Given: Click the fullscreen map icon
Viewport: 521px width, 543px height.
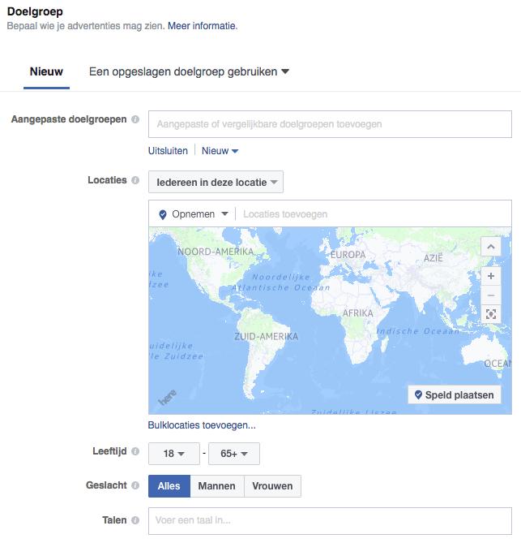Looking at the screenshot, I should [x=491, y=314].
